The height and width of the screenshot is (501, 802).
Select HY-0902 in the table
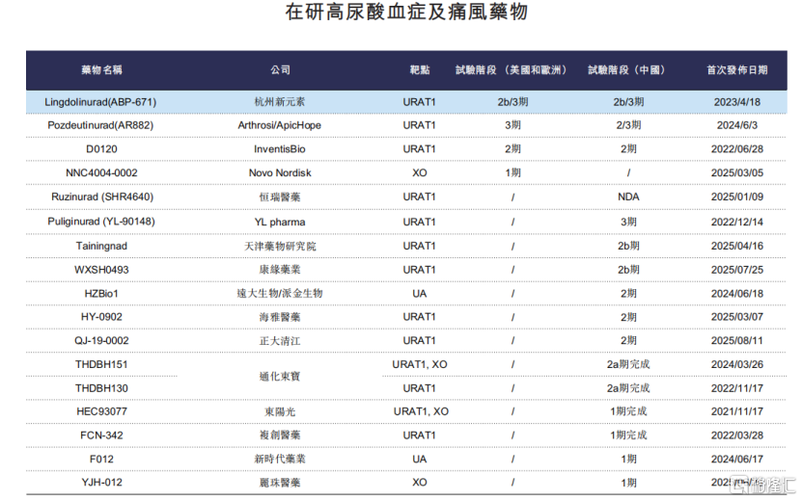click(x=101, y=317)
